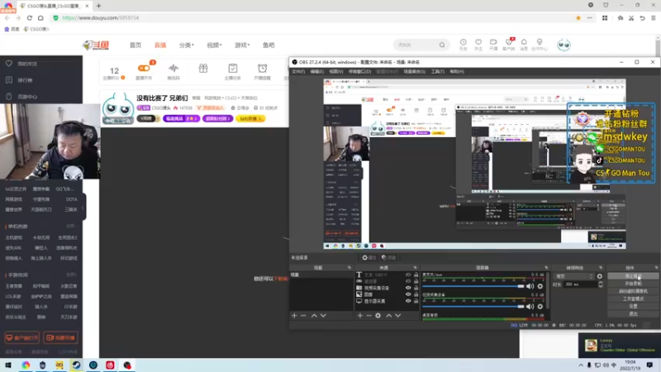Hide the 视频采集设备 source eye icon
This screenshot has width=661, height=372.
[408, 288]
